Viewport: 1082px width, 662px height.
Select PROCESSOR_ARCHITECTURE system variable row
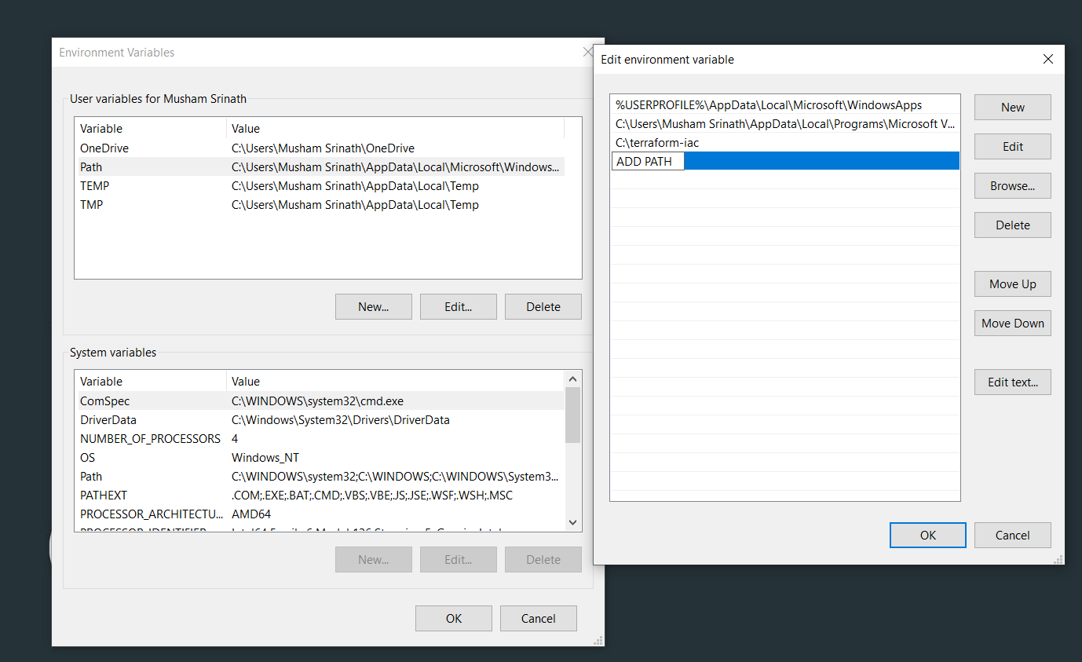tap(320, 514)
